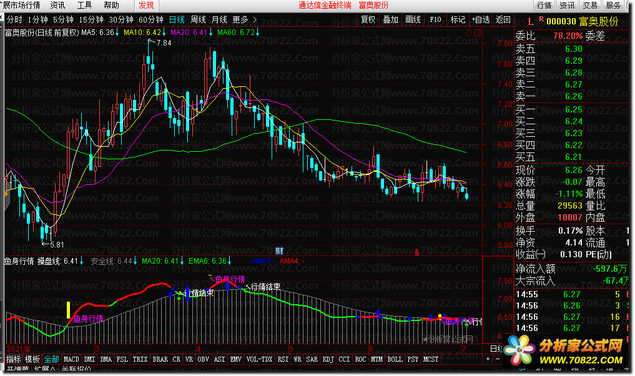This screenshot has width=635, height=376.
Task: Click the stock name 000030 富奥股份 header
Action: (x=583, y=21)
